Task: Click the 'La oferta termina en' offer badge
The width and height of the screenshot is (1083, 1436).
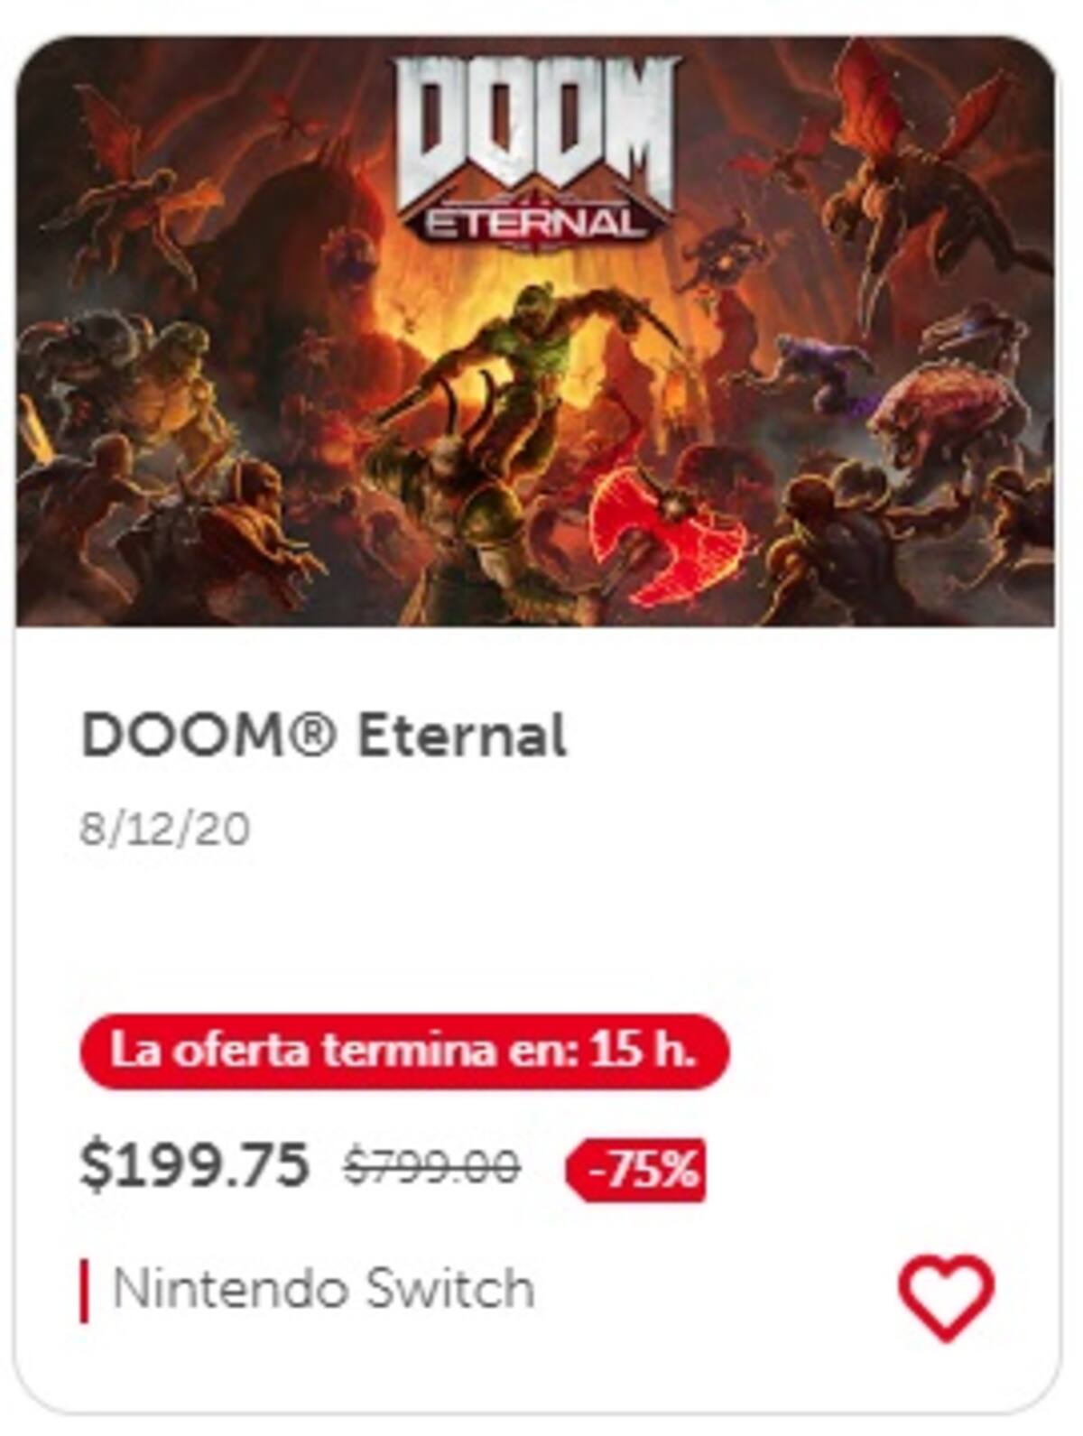Action: (404, 1052)
